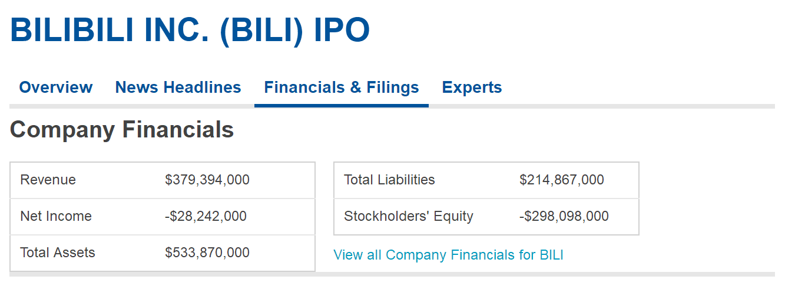Click the word BILI in the financials link
Viewport: 785px width, 286px height.
point(551,255)
